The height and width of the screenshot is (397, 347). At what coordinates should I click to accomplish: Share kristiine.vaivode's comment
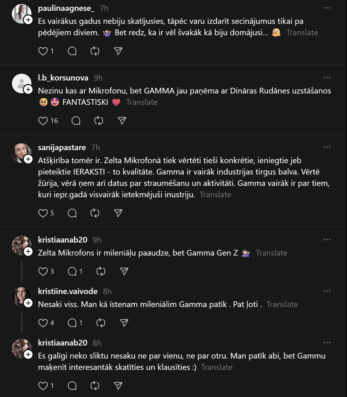point(124,323)
